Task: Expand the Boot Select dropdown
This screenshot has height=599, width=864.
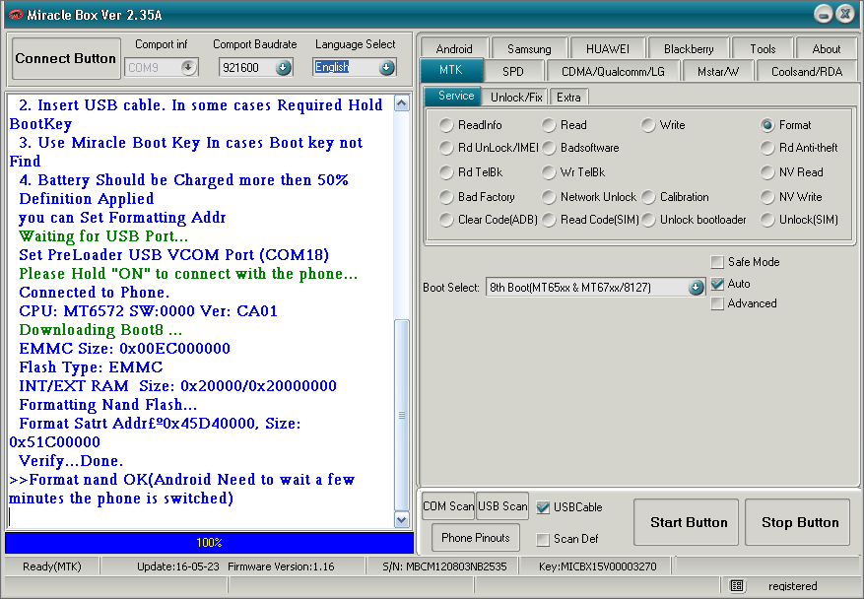Action: coord(696,287)
